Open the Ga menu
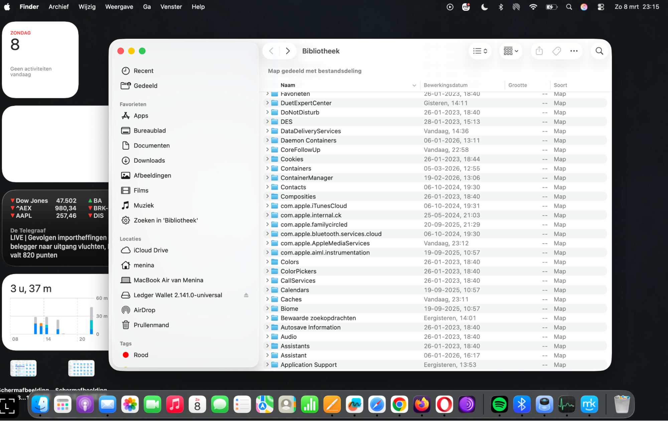 click(x=147, y=6)
